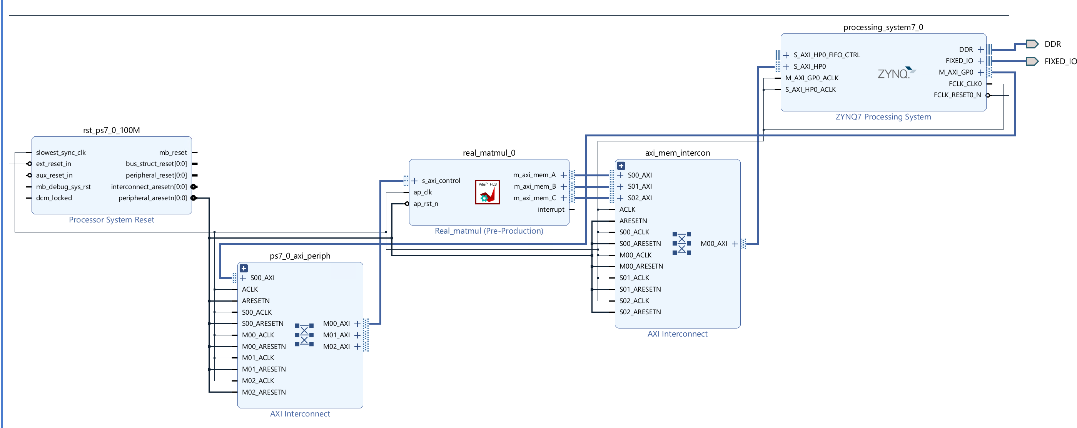Image resolution: width=1077 pixels, height=428 pixels.
Task: Expand S02_AXI interface on axi_mem_intercon
Action: coord(620,198)
